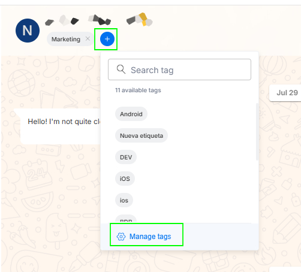Select the uppercase iOS tag
This screenshot has width=301, height=272.
click(125, 179)
